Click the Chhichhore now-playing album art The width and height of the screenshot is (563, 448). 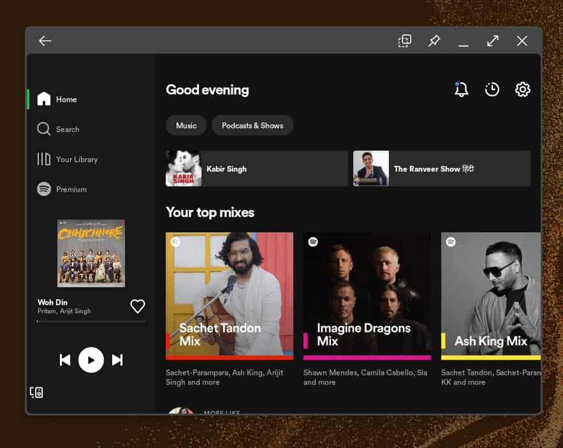[91, 253]
